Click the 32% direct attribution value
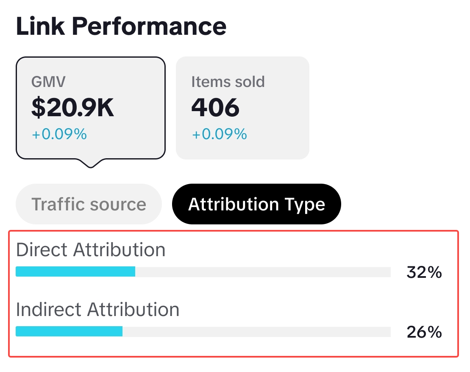Image resolution: width=470 pixels, height=372 pixels. pyautogui.click(x=424, y=272)
